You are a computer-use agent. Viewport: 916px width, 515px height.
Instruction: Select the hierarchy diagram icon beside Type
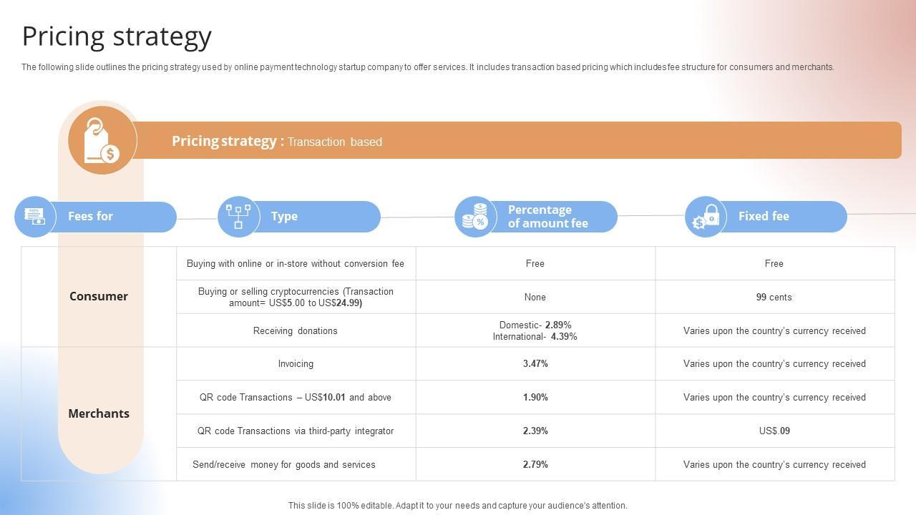pos(238,216)
